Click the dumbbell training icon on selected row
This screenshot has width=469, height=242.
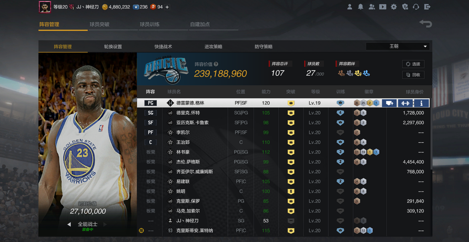tap(405, 103)
